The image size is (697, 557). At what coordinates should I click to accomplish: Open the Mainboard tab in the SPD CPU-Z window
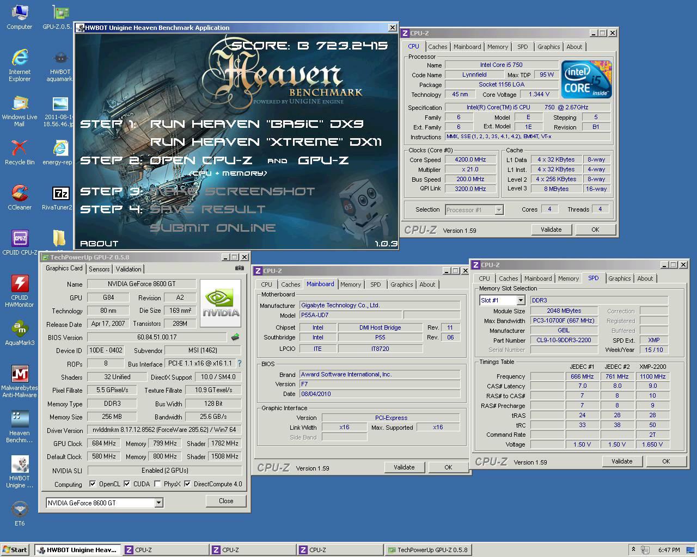pyautogui.click(x=538, y=278)
